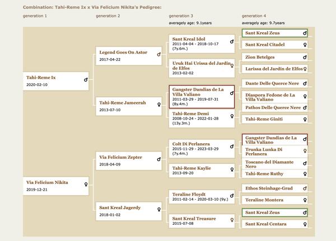Click female symbol in Tahi-Reme Demi box
Image resolution: width=336 pixels, height=241 pixels.
pos(232,117)
